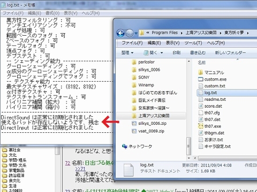The height and width of the screenshot is (192, 257).
Task: Open Explorer 編集(E) menu
Action: [x=154, y=43]
